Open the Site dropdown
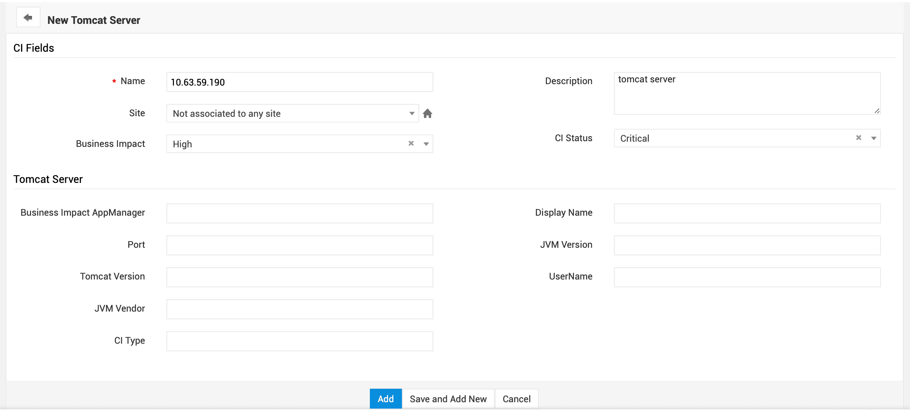 pos(292,113)
